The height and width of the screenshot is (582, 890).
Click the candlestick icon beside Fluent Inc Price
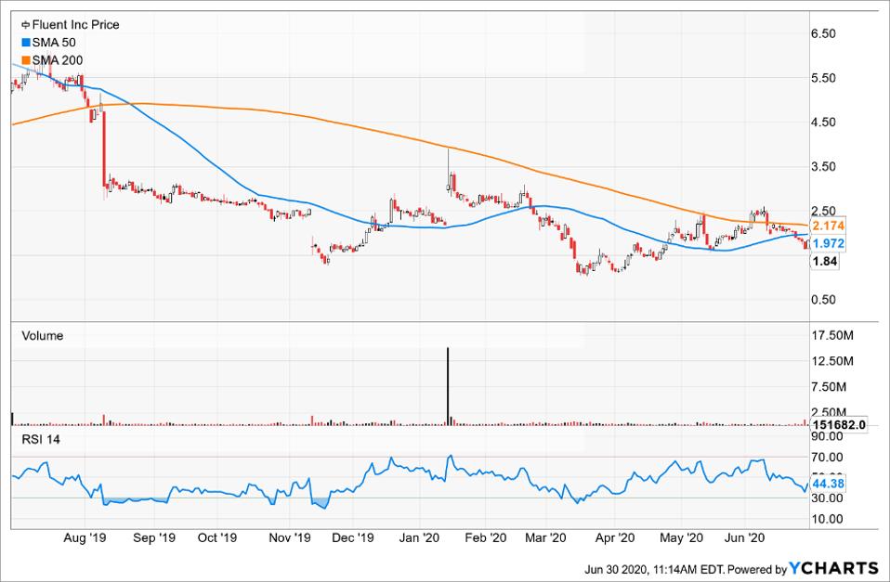coord(25,25)
